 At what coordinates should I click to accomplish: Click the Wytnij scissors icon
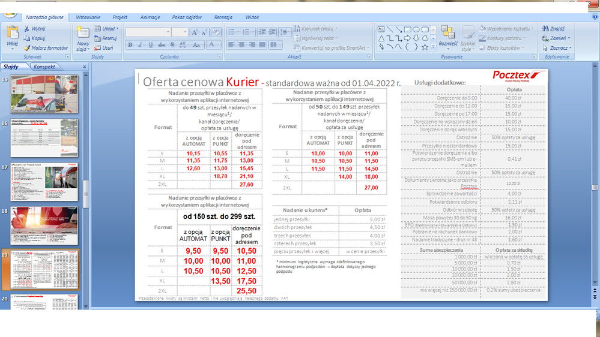pyautogui.click(x=26, y=29)
